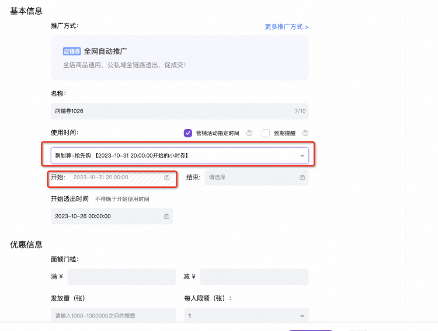
Task: Click the 使用时间 label
Action: [x=64, y=133]
